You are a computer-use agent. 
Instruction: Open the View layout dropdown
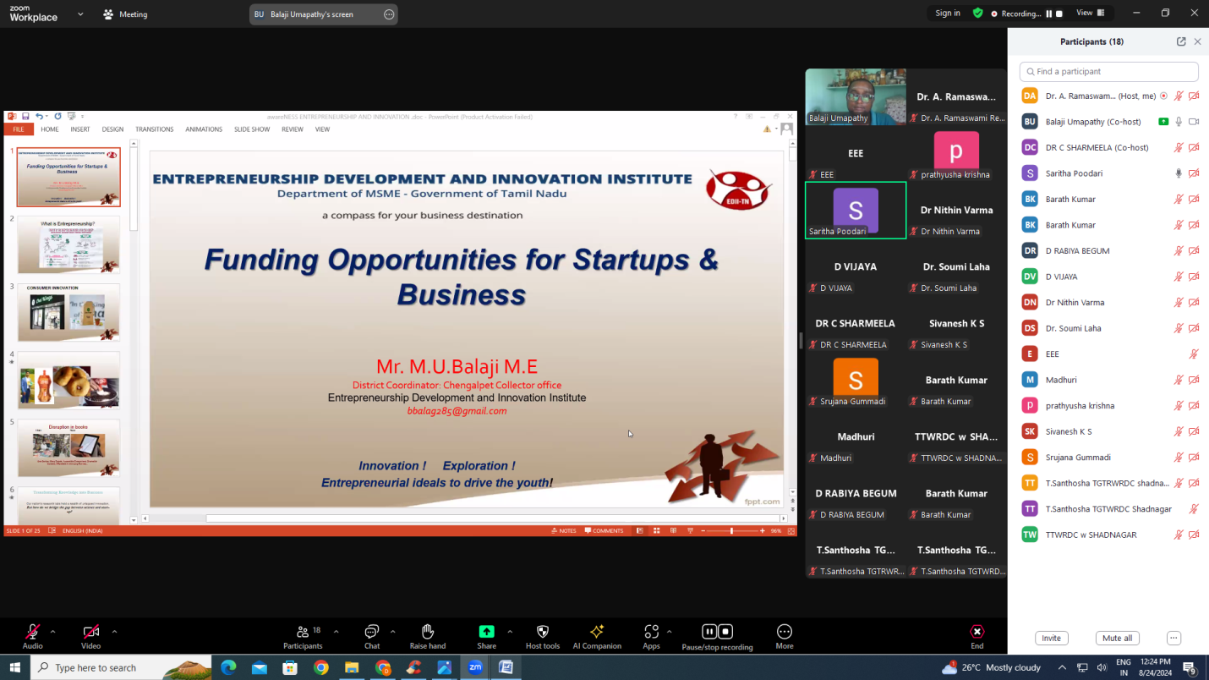pyautogui.click(x=1091, y=13)
